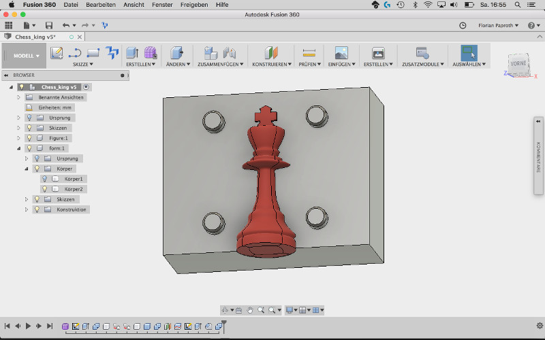Click the Press Pull icon in Ändern
Screen dimensions: 545x340
click(176, 53)
